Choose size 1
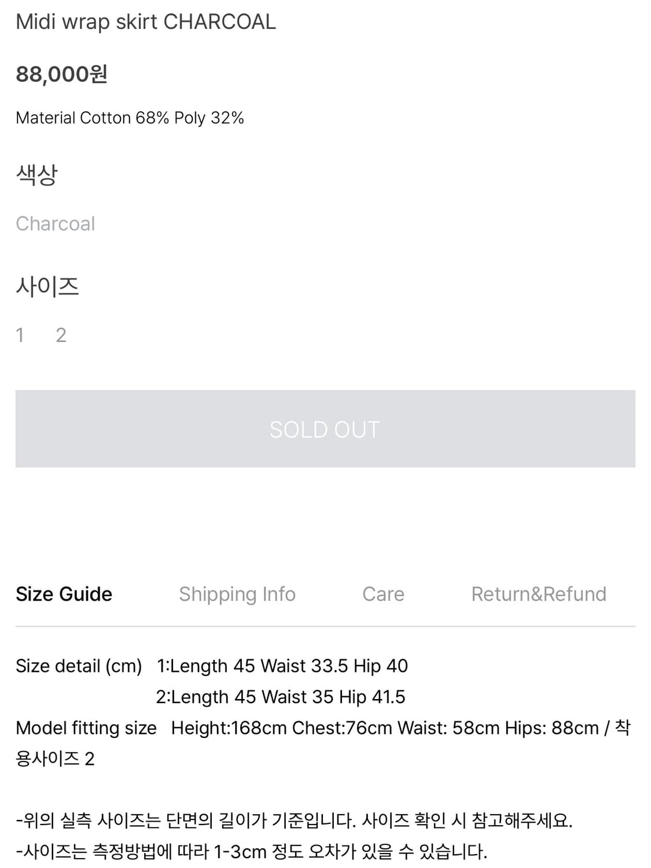 coord(20,335)
